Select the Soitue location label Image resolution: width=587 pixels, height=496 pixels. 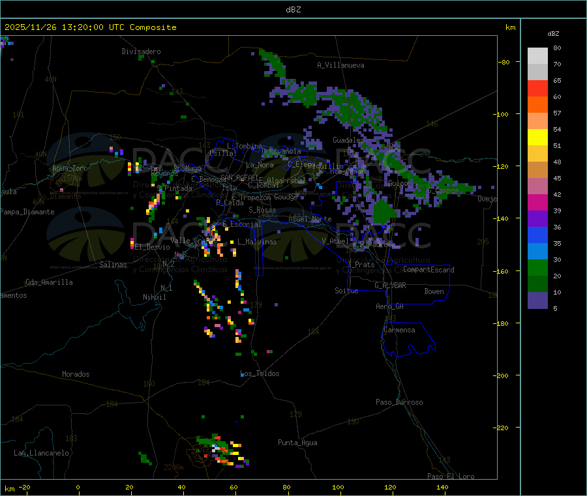pos(346,291)
